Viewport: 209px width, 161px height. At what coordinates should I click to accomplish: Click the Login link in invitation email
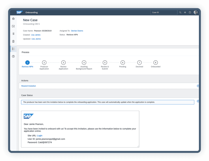click(40, 135)
